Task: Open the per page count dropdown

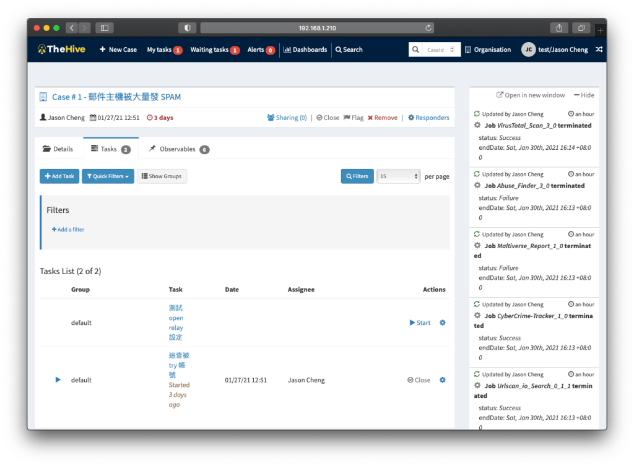Action: (398, 176)
